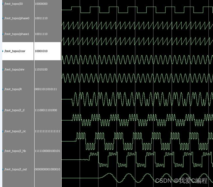The image size is (213, 187).
Task: Click the phase1 sawtooth waveform
Action: (x=137, y=41)
